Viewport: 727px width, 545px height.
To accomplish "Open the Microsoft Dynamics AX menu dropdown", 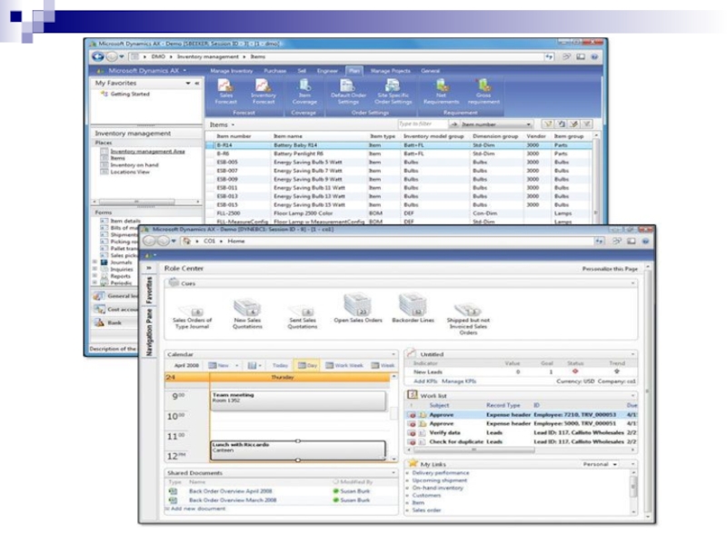I will tap(184, 71).
